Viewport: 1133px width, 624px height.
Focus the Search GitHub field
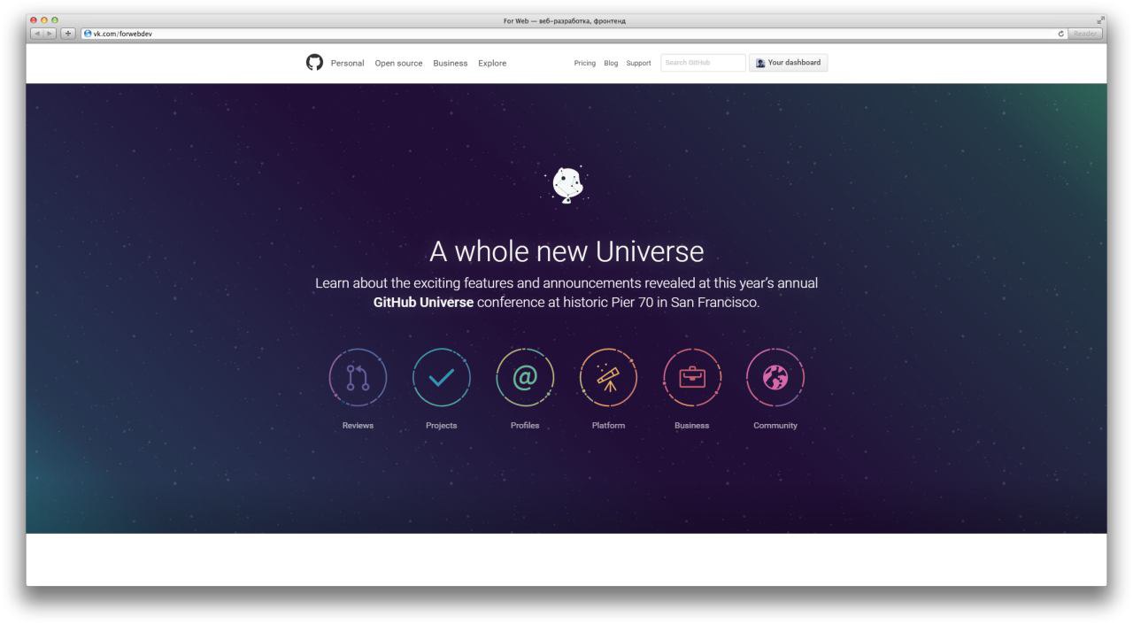point(703,63)
